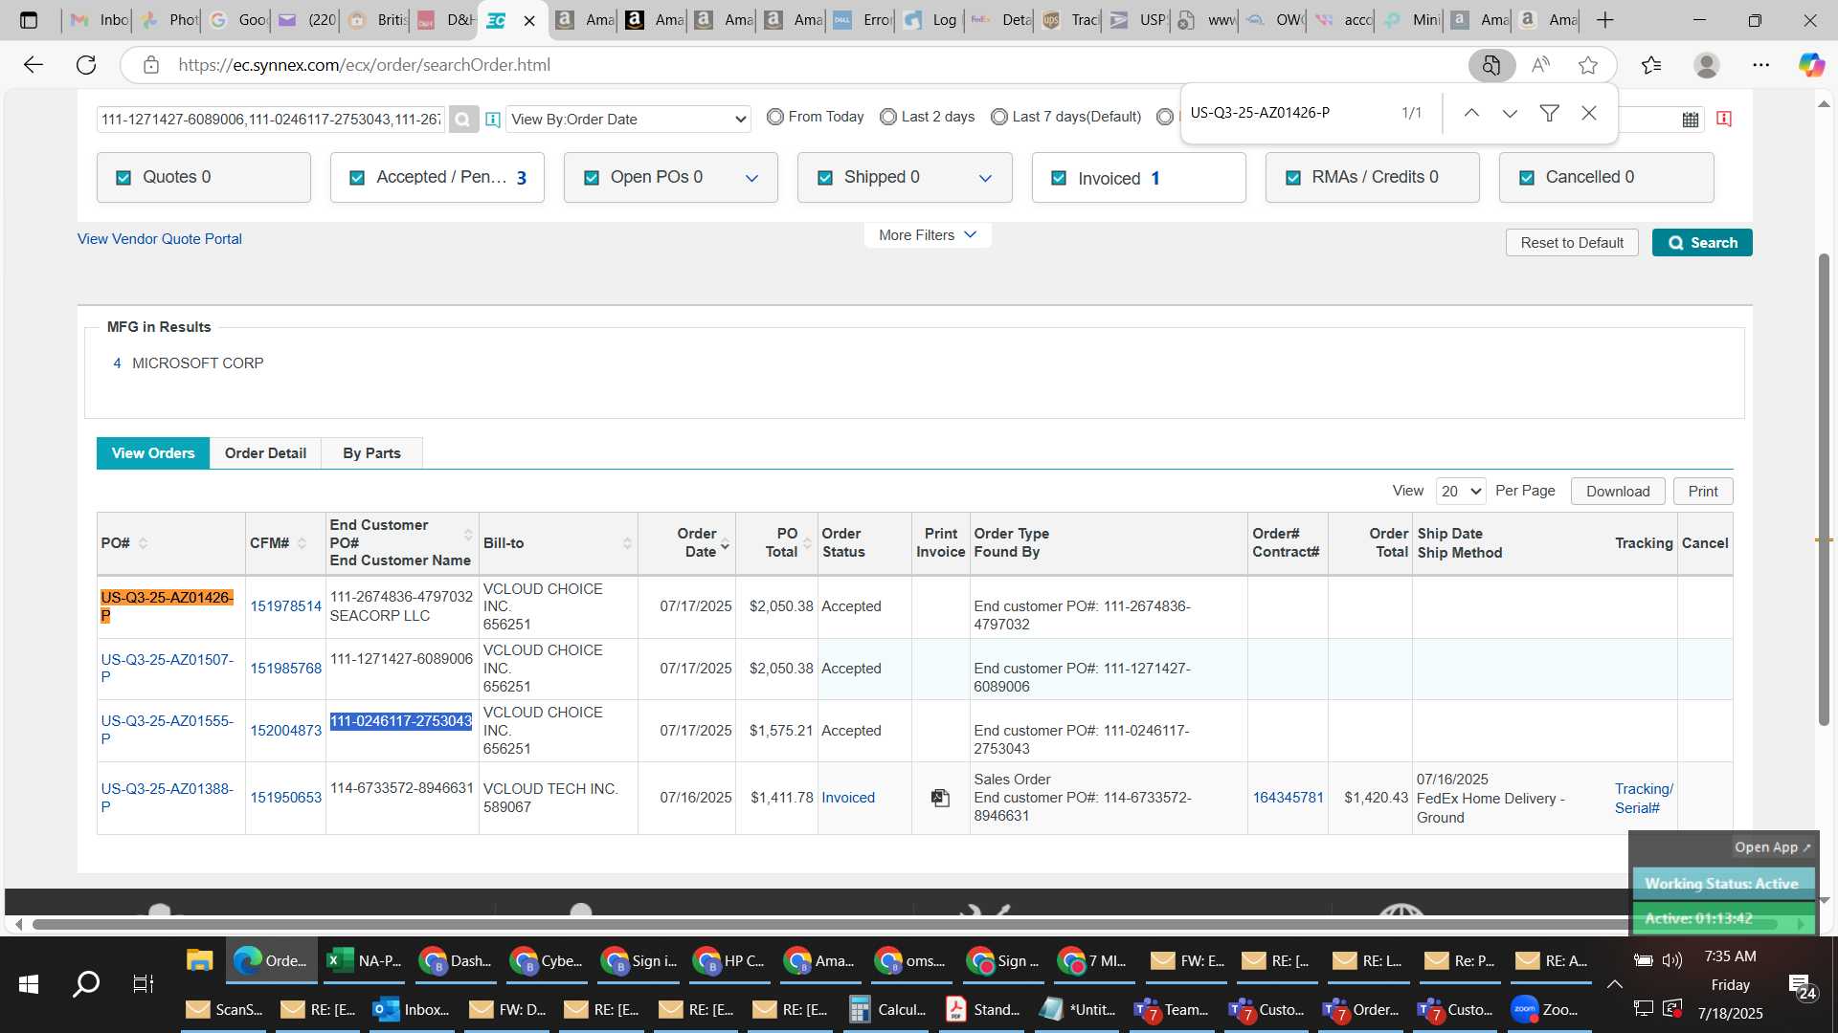1838x1033 pixels.
Task: Open Windows Start menu
Action: pyautogui.click(x=29, y=983)
